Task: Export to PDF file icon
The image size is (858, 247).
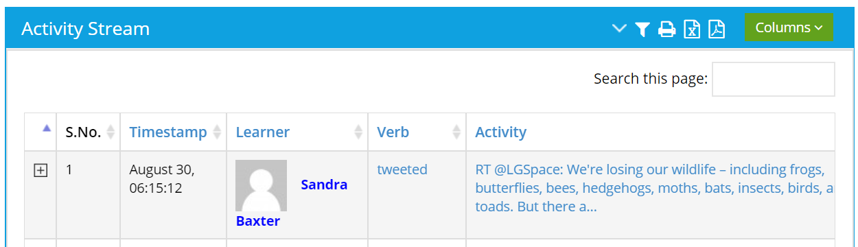Action: [x=717, y=29]
